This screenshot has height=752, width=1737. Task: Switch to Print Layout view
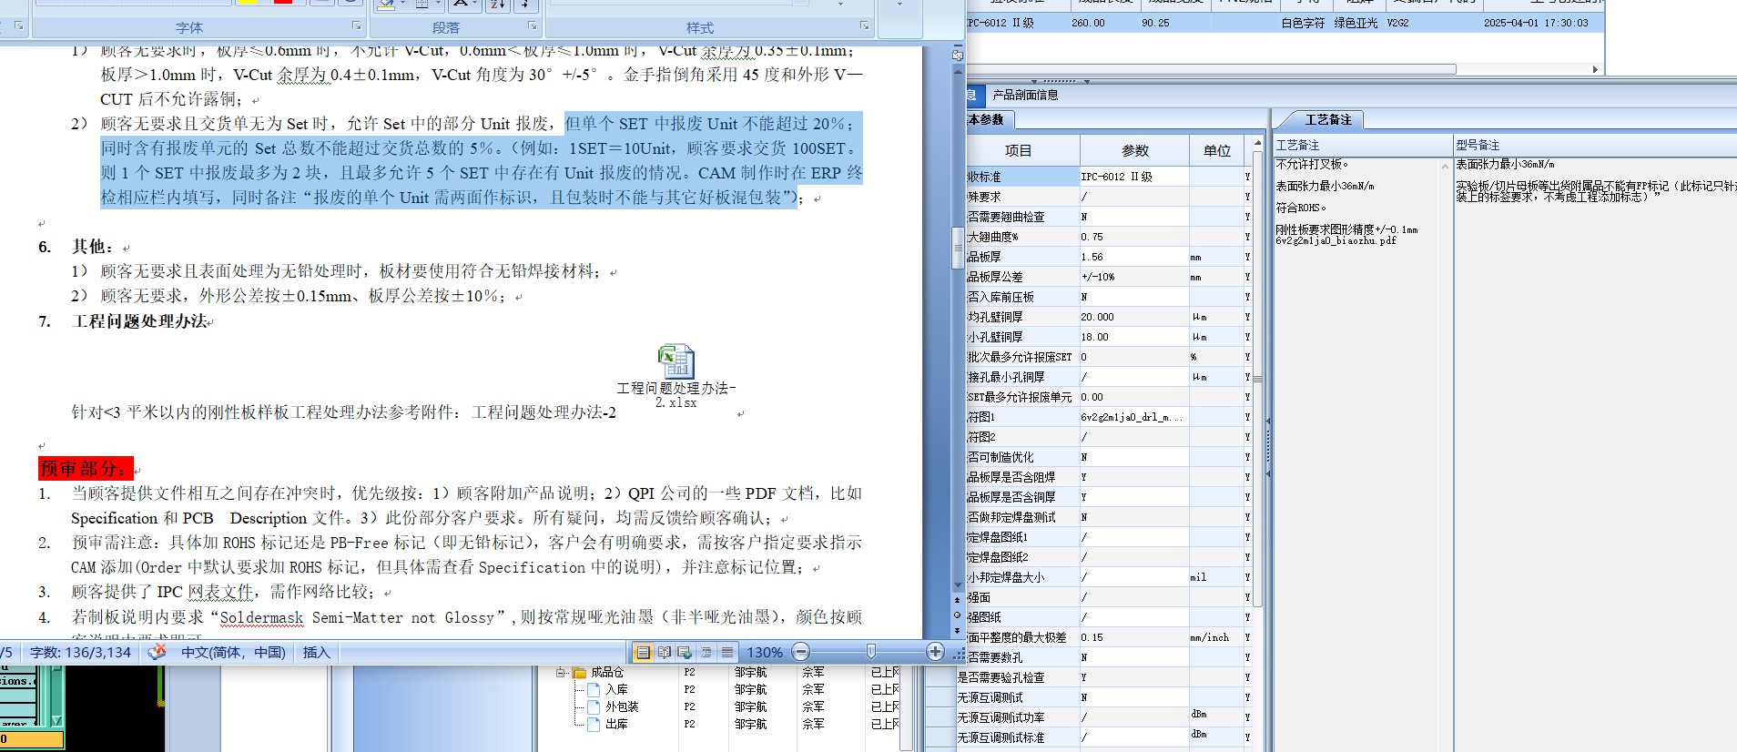click(x=644, y=652)
